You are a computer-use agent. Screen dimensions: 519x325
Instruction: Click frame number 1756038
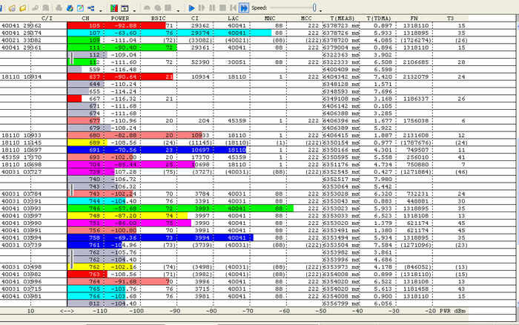[x=416, y=121]
